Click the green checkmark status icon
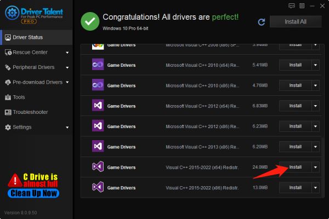 pyautogui.click(x=90, y=21)
